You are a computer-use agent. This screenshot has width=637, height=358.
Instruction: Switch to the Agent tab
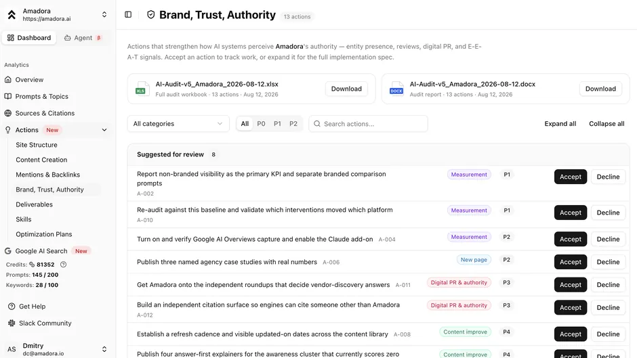[83, 38]
